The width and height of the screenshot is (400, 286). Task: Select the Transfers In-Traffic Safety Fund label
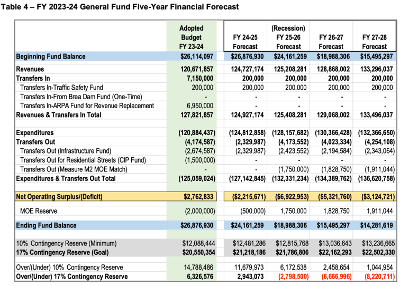click(x=61, y=88)
